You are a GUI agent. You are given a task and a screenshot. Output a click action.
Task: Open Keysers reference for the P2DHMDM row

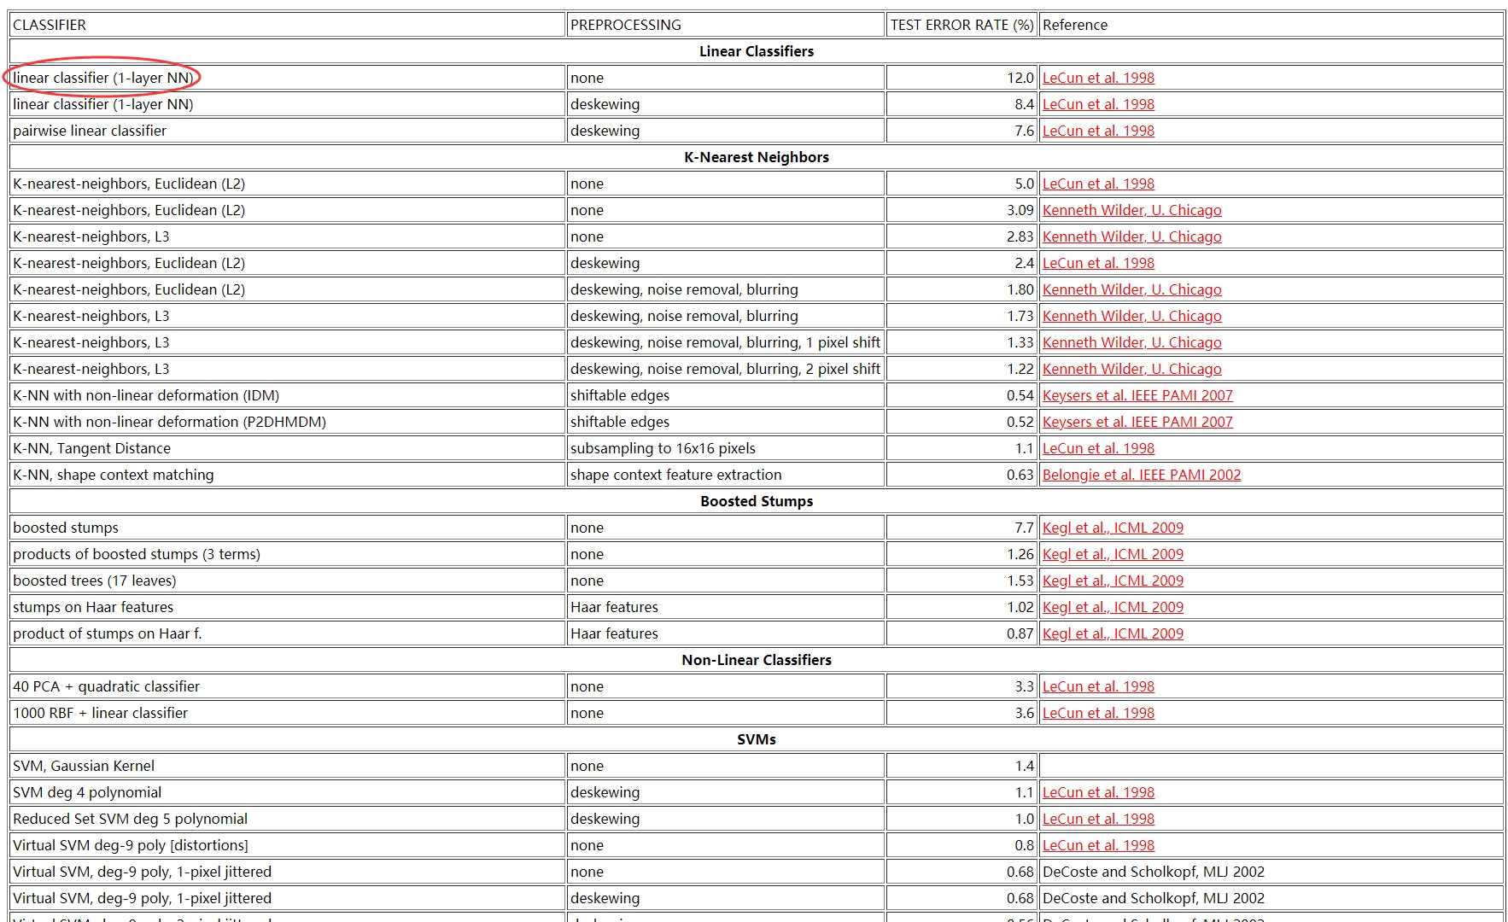pyautogui.click(x=1137, y=422)
